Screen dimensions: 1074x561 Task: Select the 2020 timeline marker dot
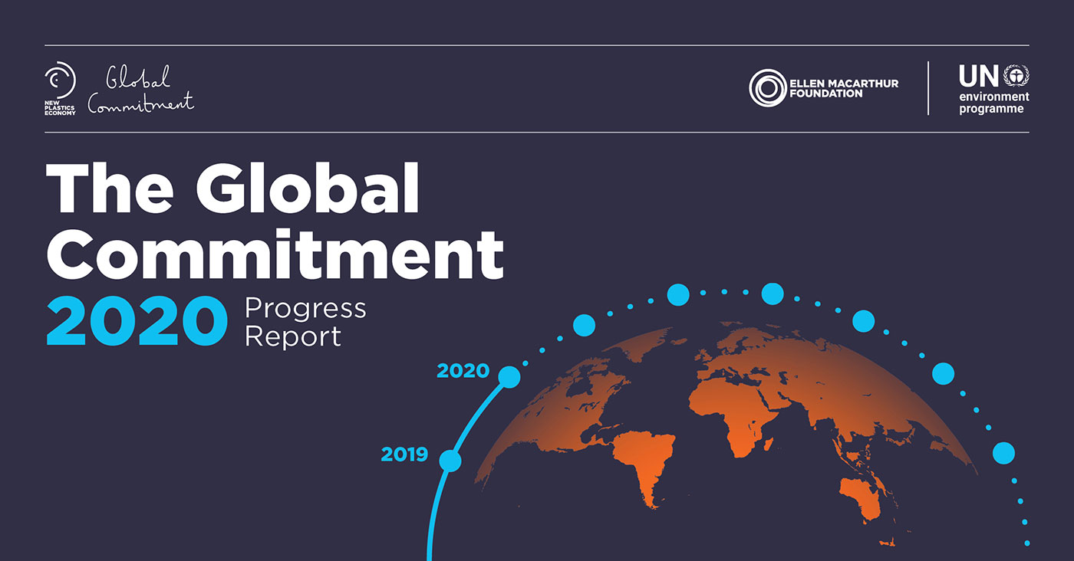(509, 377)
